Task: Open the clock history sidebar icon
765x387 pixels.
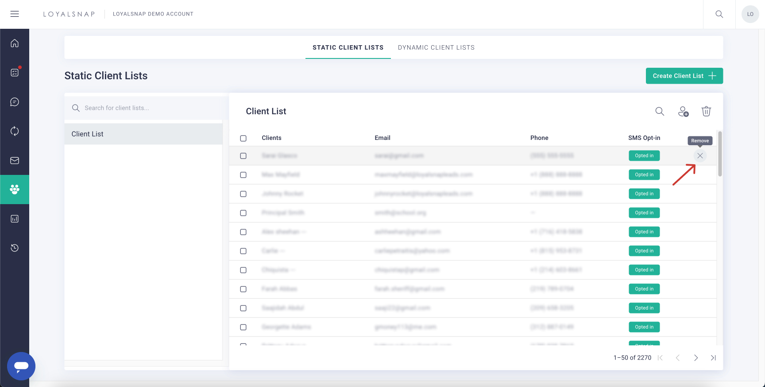Action: 15,248
